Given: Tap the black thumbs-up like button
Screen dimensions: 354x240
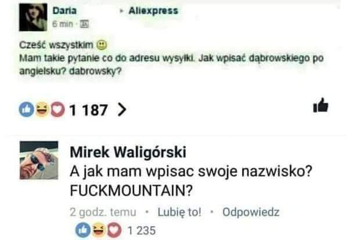Looking at the screenshot, I should click(x=320, y=105).
